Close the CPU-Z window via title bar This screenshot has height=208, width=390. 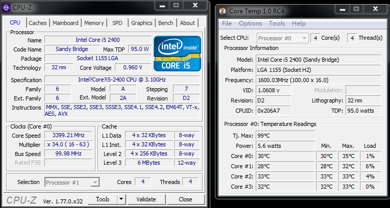(x=195, y=6)
